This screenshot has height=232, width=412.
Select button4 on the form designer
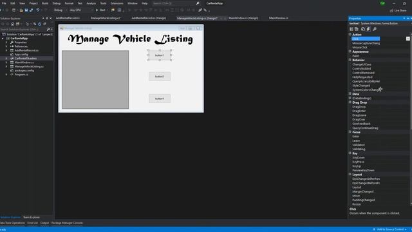[160, 99]
